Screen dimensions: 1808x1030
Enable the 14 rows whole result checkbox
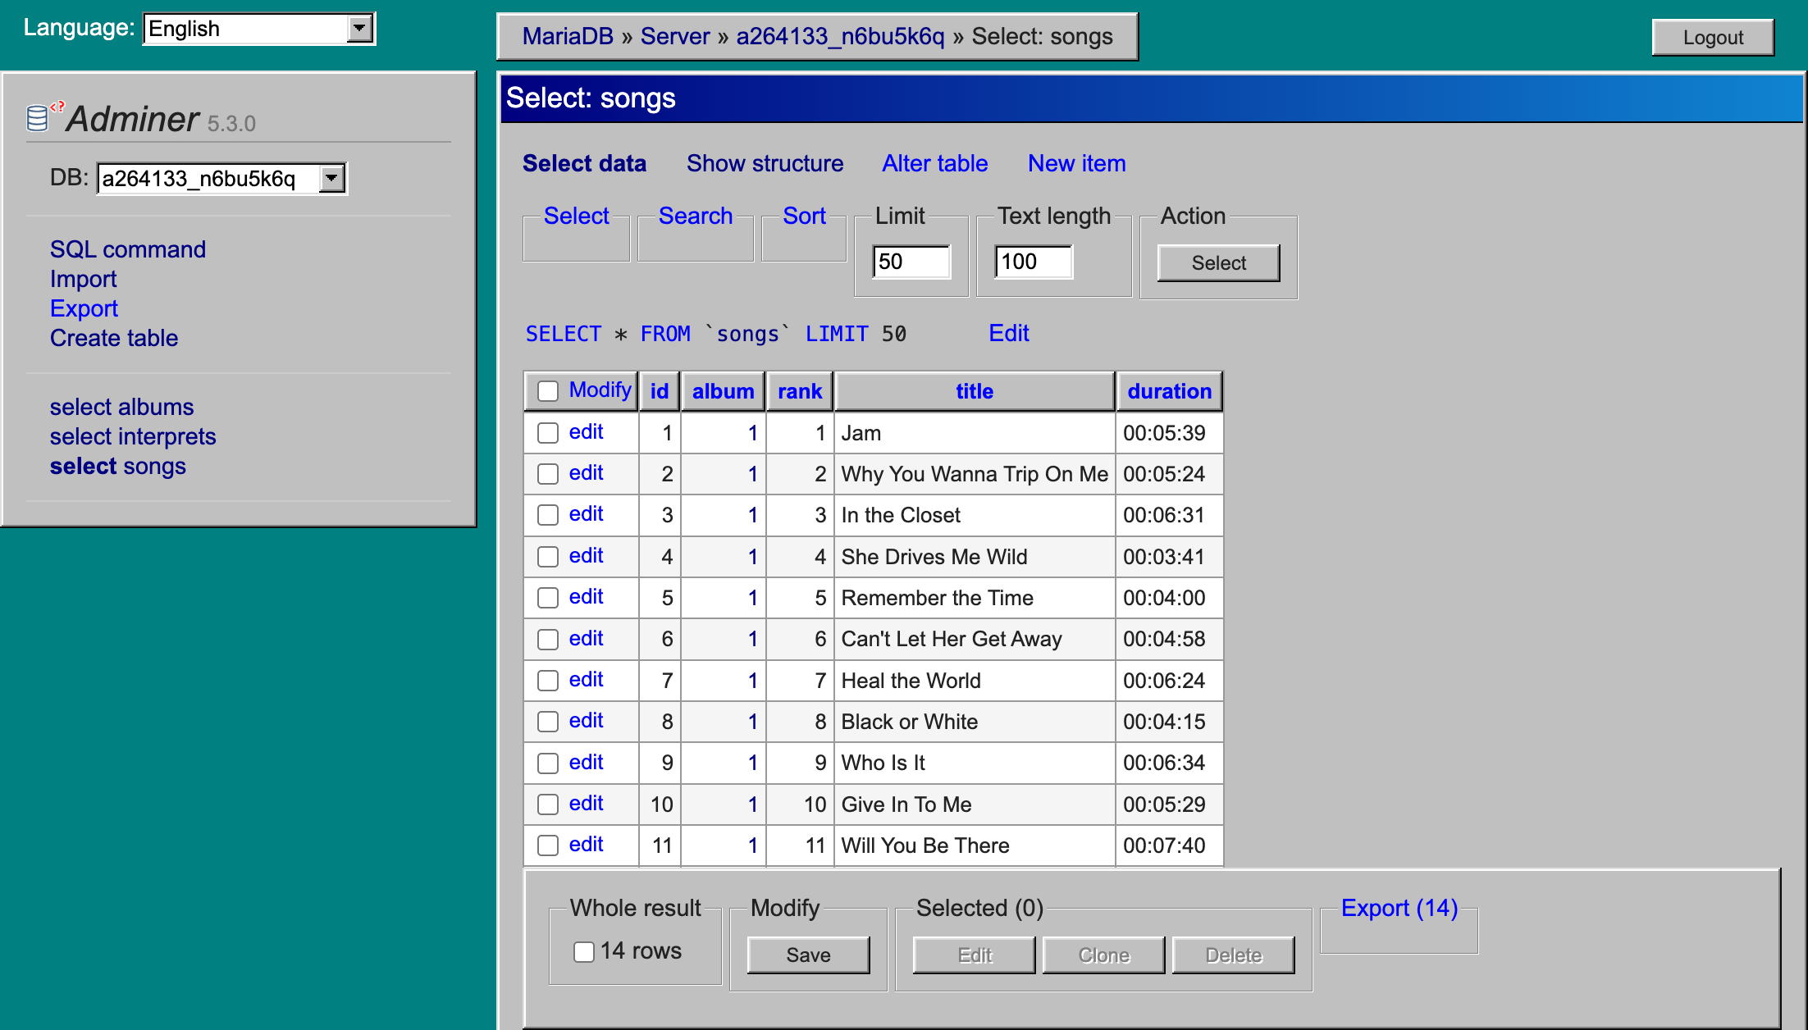584,951
